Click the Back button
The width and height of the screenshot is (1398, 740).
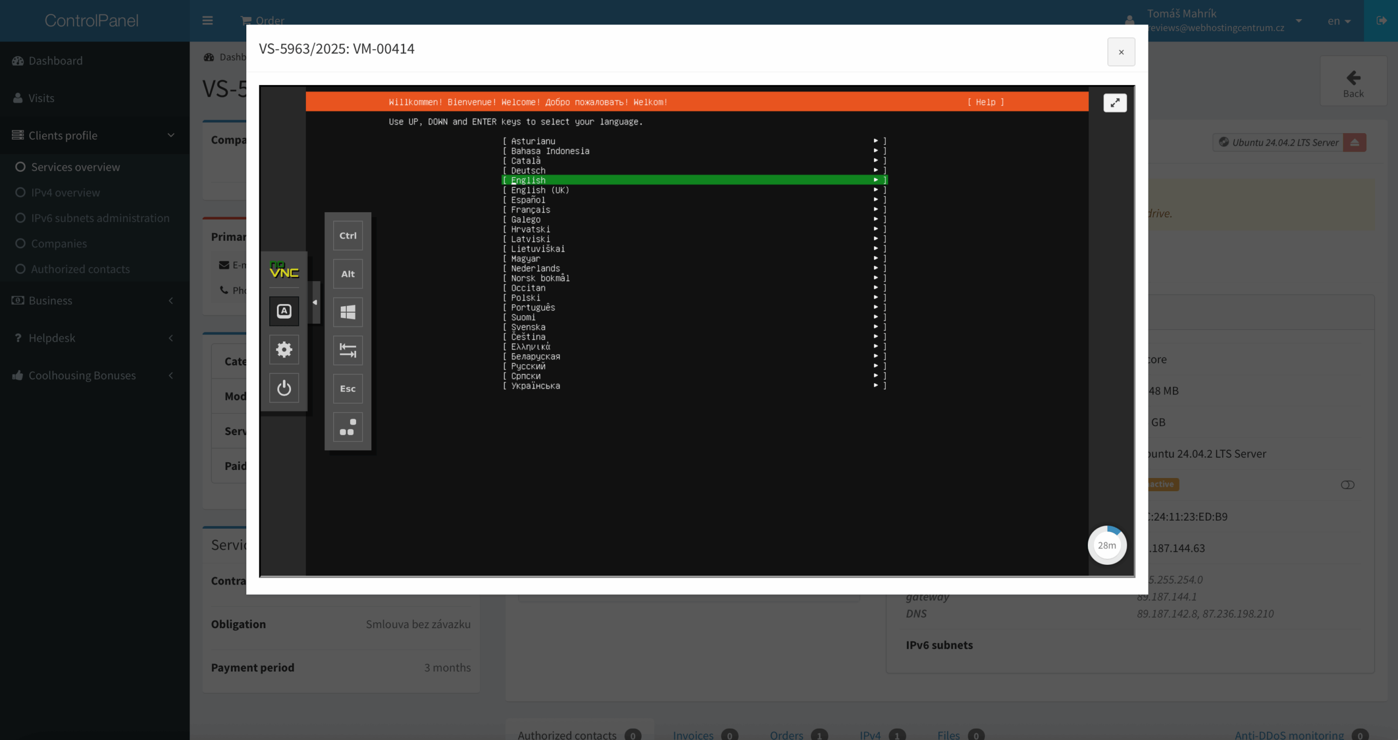[x=1353, y=81]
